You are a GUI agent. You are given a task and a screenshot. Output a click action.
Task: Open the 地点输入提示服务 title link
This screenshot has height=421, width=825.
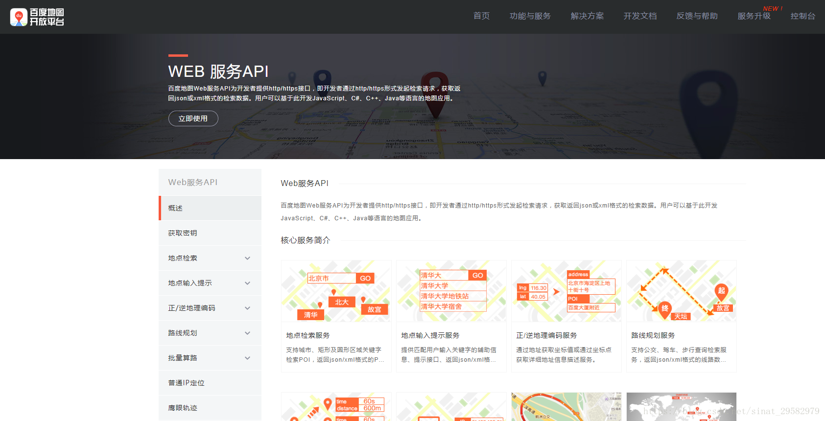430,335
